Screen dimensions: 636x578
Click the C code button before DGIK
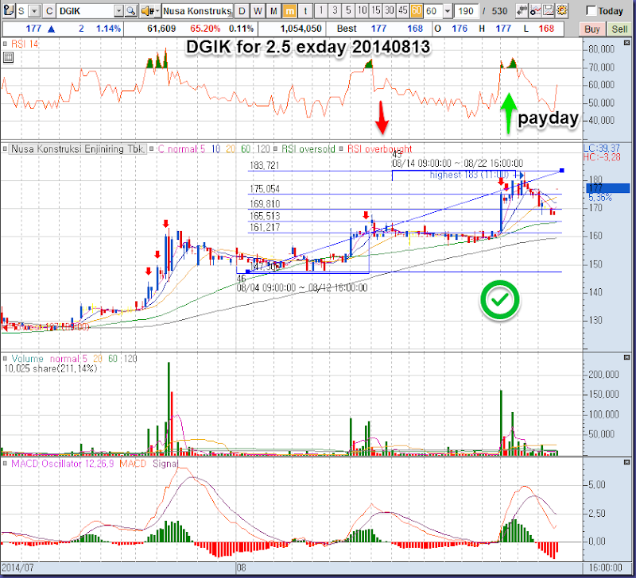pos(49,11)
